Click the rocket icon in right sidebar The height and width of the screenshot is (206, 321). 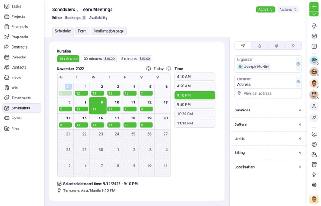(314, 118)
